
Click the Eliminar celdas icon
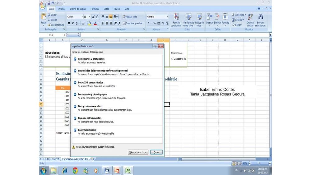217,17
